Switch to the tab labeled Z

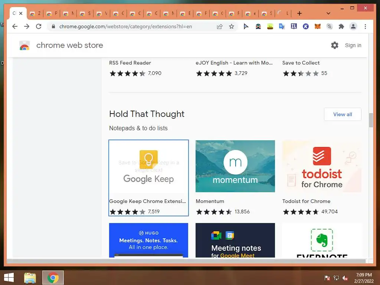pyautogui.click(x=35, y=13)
